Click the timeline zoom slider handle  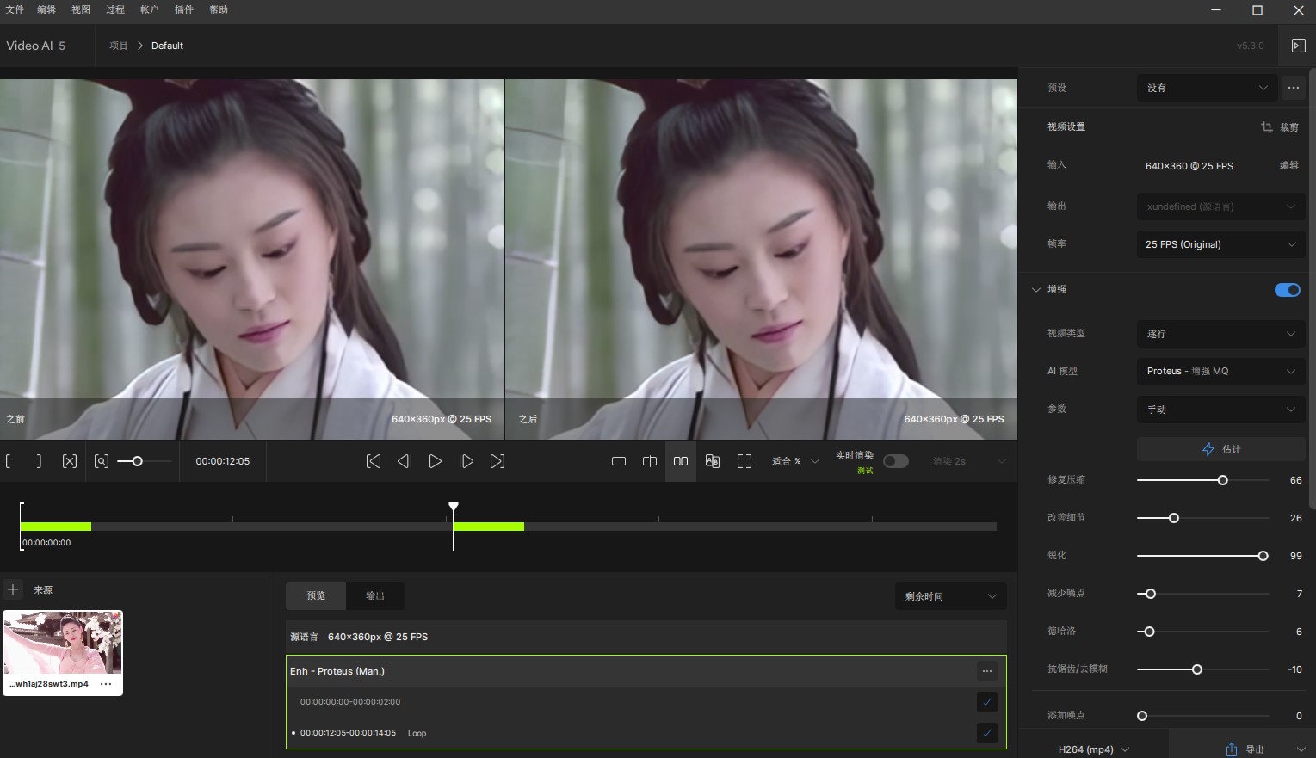(137, 461)
